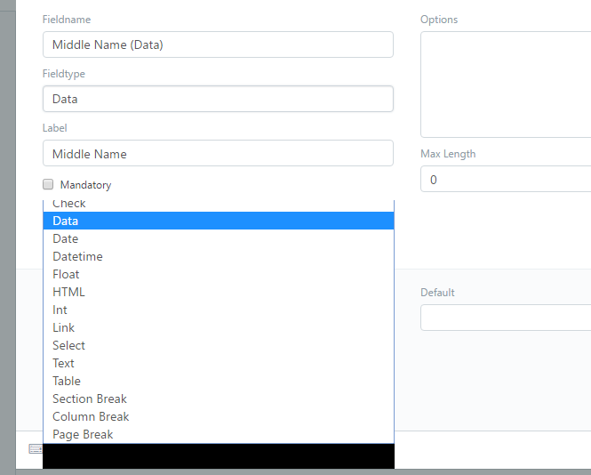Click the keyboard shortcuts icon
The width and height of the screenshot is (591, 475).
[36, 448]
